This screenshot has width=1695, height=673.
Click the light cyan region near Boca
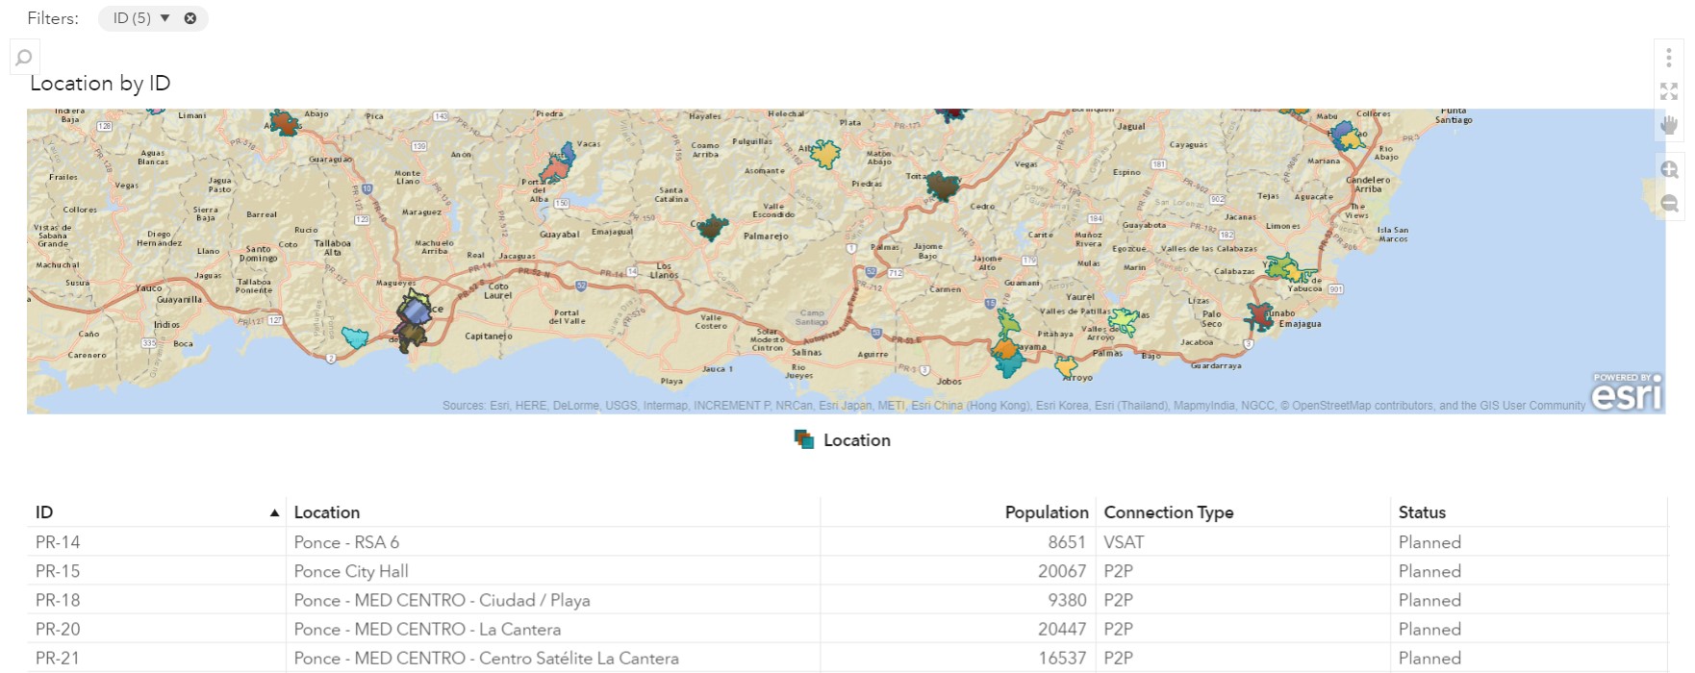click(x=355, y=336)
